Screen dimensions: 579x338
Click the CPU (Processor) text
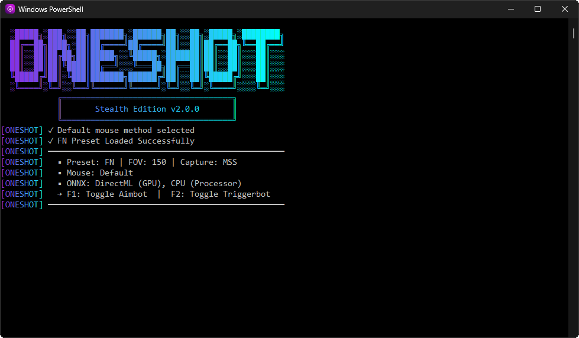206,183
